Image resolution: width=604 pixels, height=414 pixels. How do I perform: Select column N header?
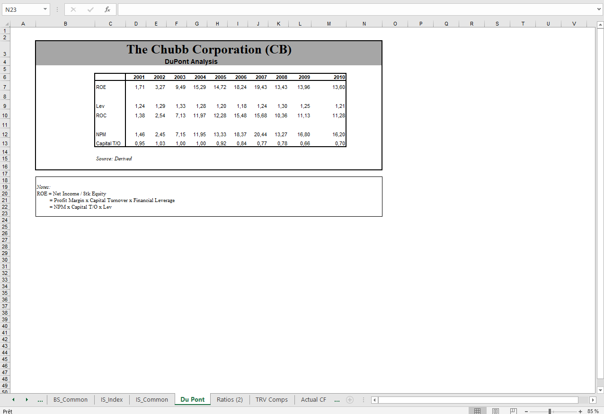coord(364,24)
